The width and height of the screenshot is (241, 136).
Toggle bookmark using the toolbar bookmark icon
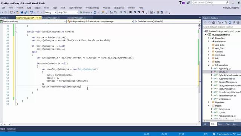coord(131,12)
